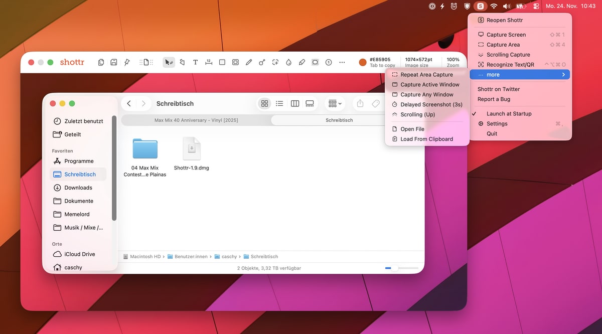The width and height of the screenshot is (602, 334).
Task: Click the Shottr pin screenshot icon
Action: 127,62
